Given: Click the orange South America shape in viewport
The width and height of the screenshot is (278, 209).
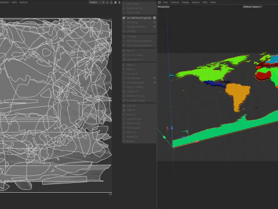Looking at the screenshot, I should 238,93.
